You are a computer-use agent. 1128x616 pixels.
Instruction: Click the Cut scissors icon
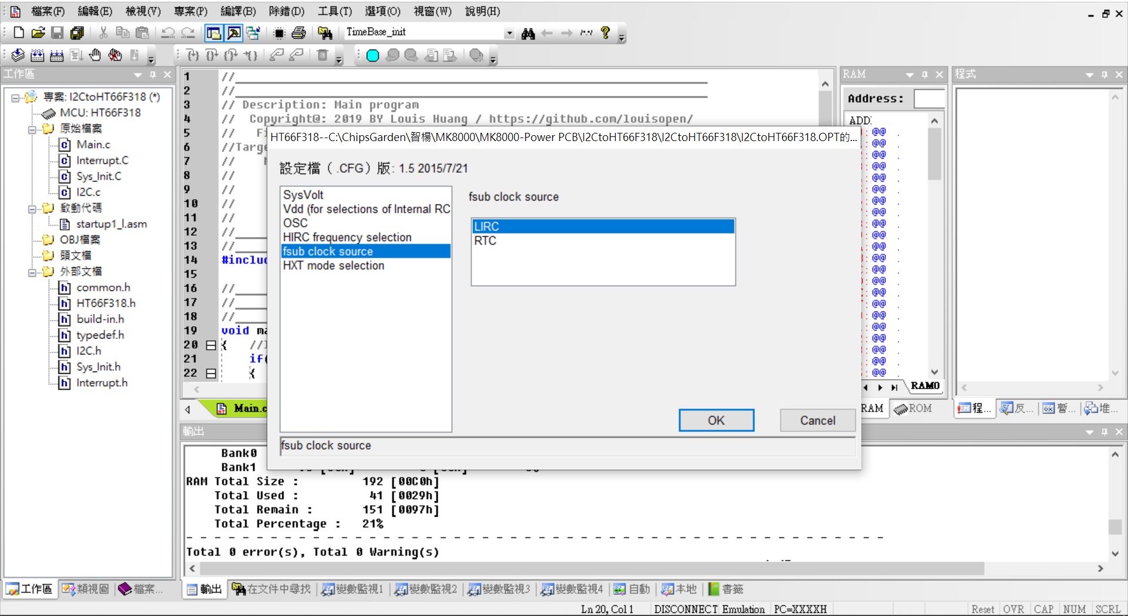(103, 33)
